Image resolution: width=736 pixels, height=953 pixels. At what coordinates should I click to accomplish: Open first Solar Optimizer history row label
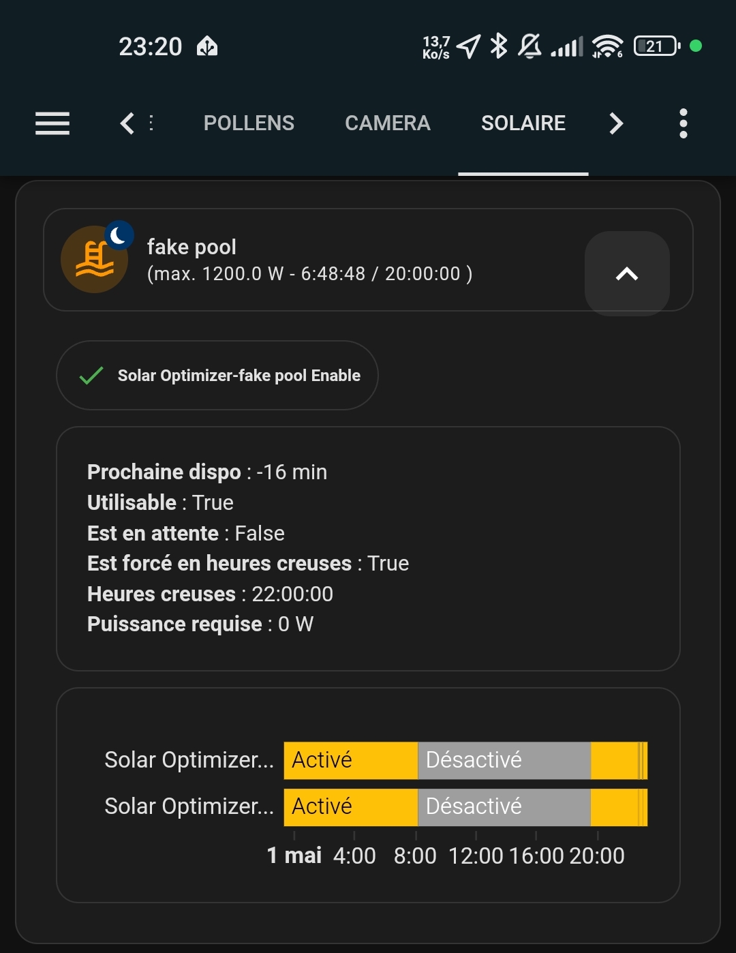[189, 760]
